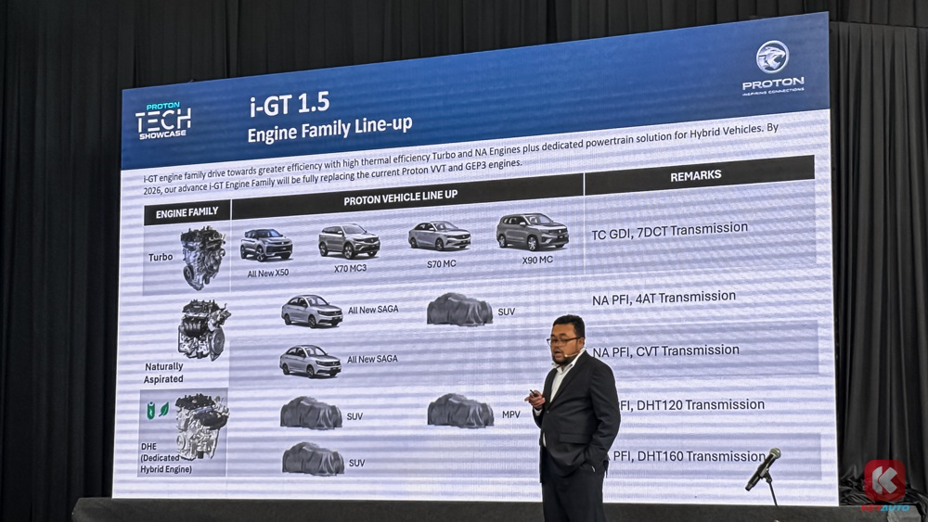Image resolution: width=928 pixels, height=522 pixels.
Task: Select the Turbo engine image
Action: (202, 257)
